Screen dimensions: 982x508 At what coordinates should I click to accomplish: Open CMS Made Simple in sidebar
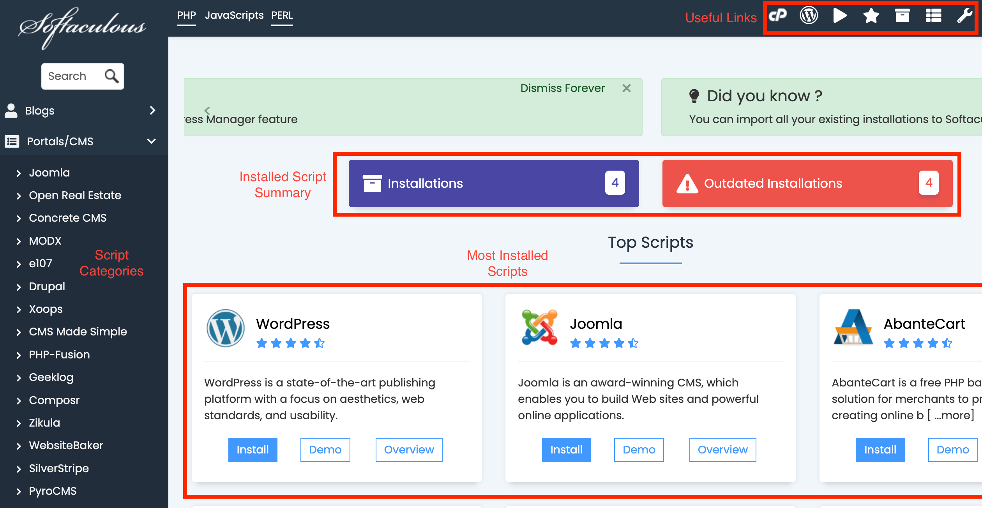tap(78, 332)
